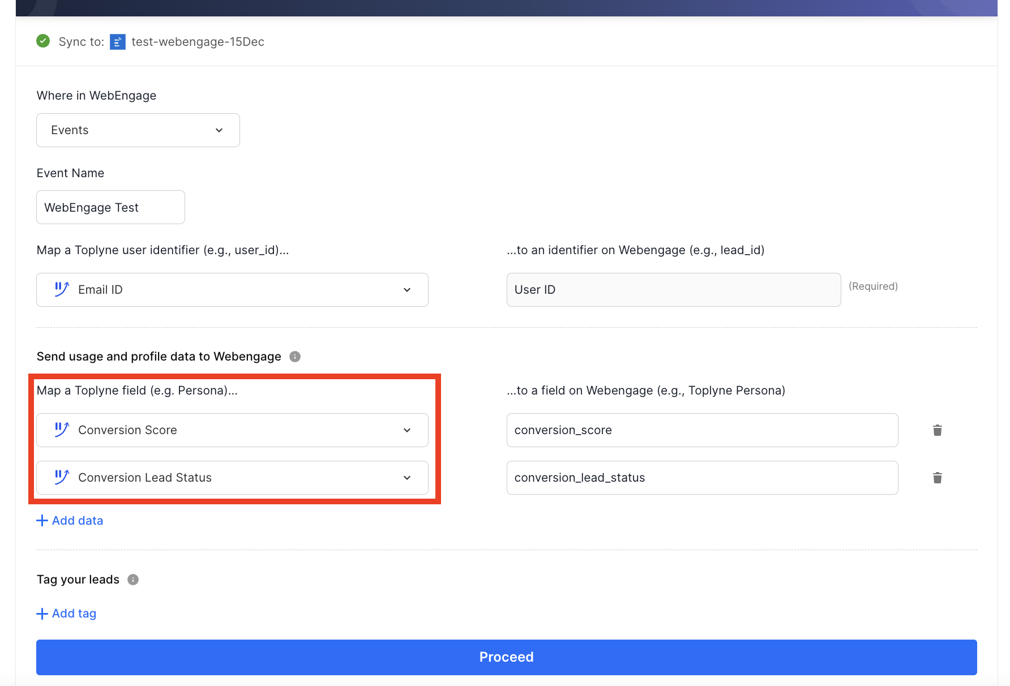Click Map a Toplyne field (e.g. Persona) label
1010x686 pixels.
(137, 391)
